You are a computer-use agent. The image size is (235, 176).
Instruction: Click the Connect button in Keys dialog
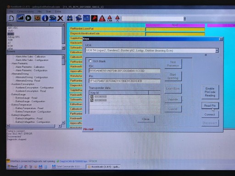tap(210, 115)
